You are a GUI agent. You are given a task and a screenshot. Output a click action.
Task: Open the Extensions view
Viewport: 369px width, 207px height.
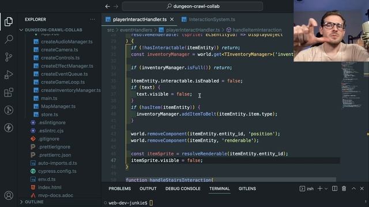9,93
